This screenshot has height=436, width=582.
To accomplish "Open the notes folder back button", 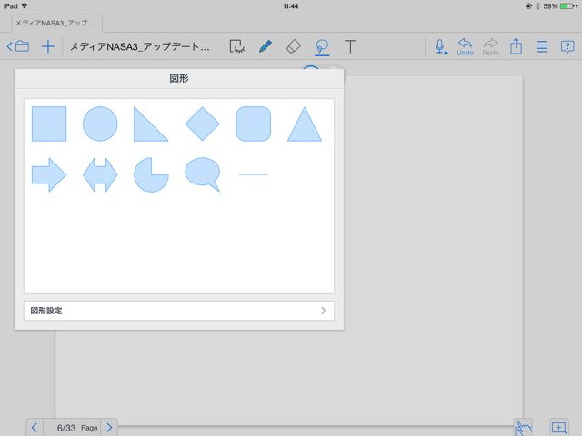I will 18,46.
